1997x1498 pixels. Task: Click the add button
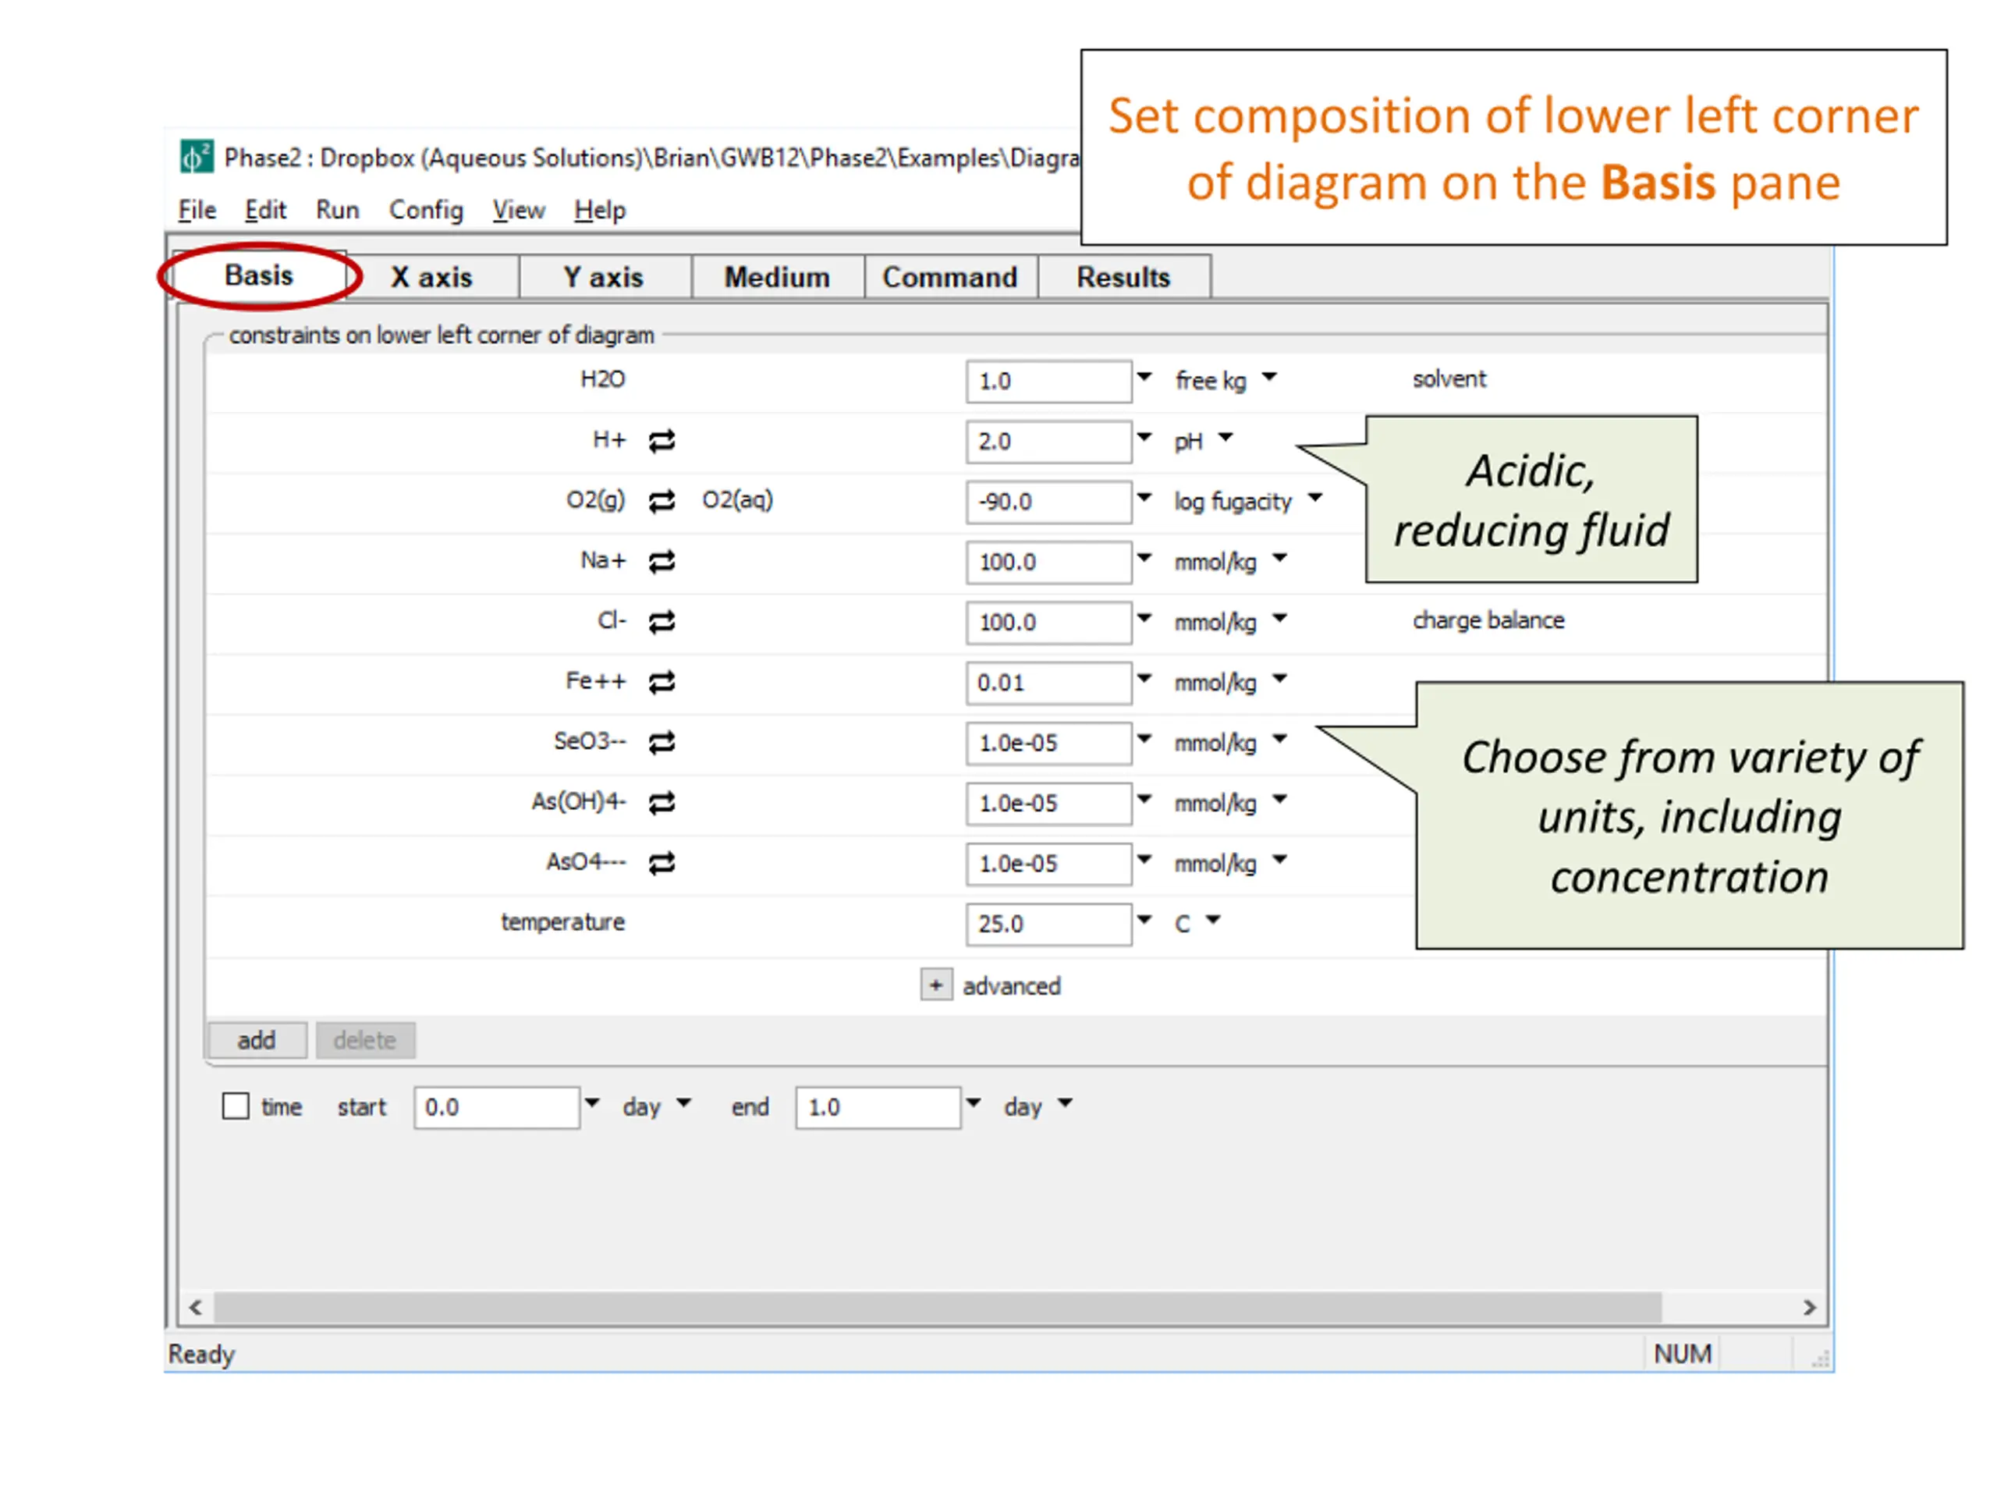pyautogui.click(x=257, y=1040)
